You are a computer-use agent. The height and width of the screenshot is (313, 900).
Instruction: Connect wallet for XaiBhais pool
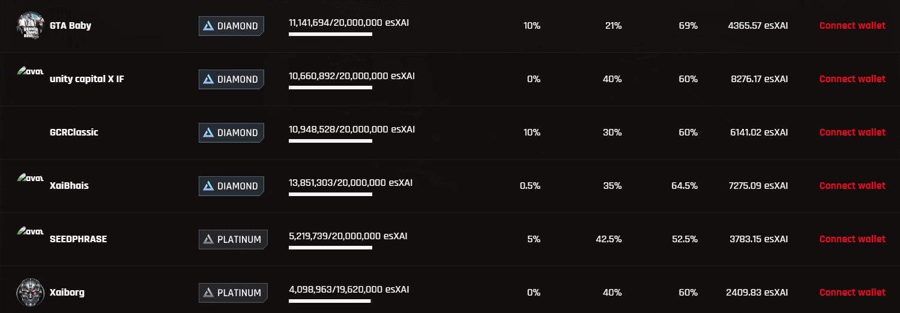pos(852,186)
